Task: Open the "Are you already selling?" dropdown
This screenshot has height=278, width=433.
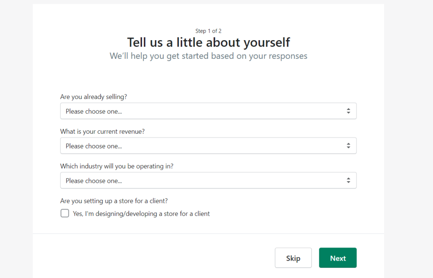Action: coord(208,111)
